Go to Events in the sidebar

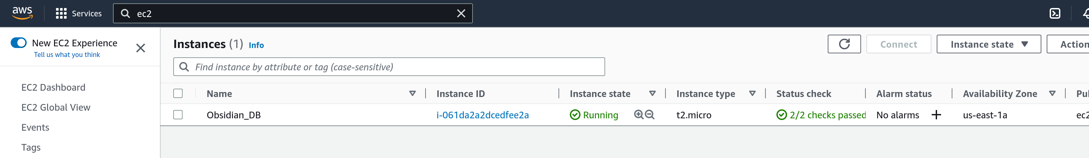coord(35,128)
